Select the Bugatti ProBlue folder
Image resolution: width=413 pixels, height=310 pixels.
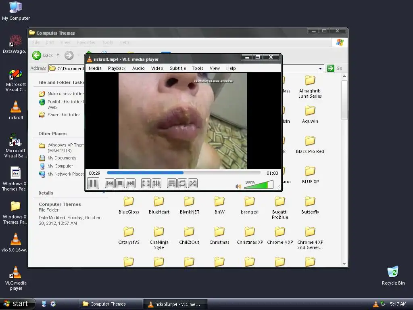[x=280, y=208]
